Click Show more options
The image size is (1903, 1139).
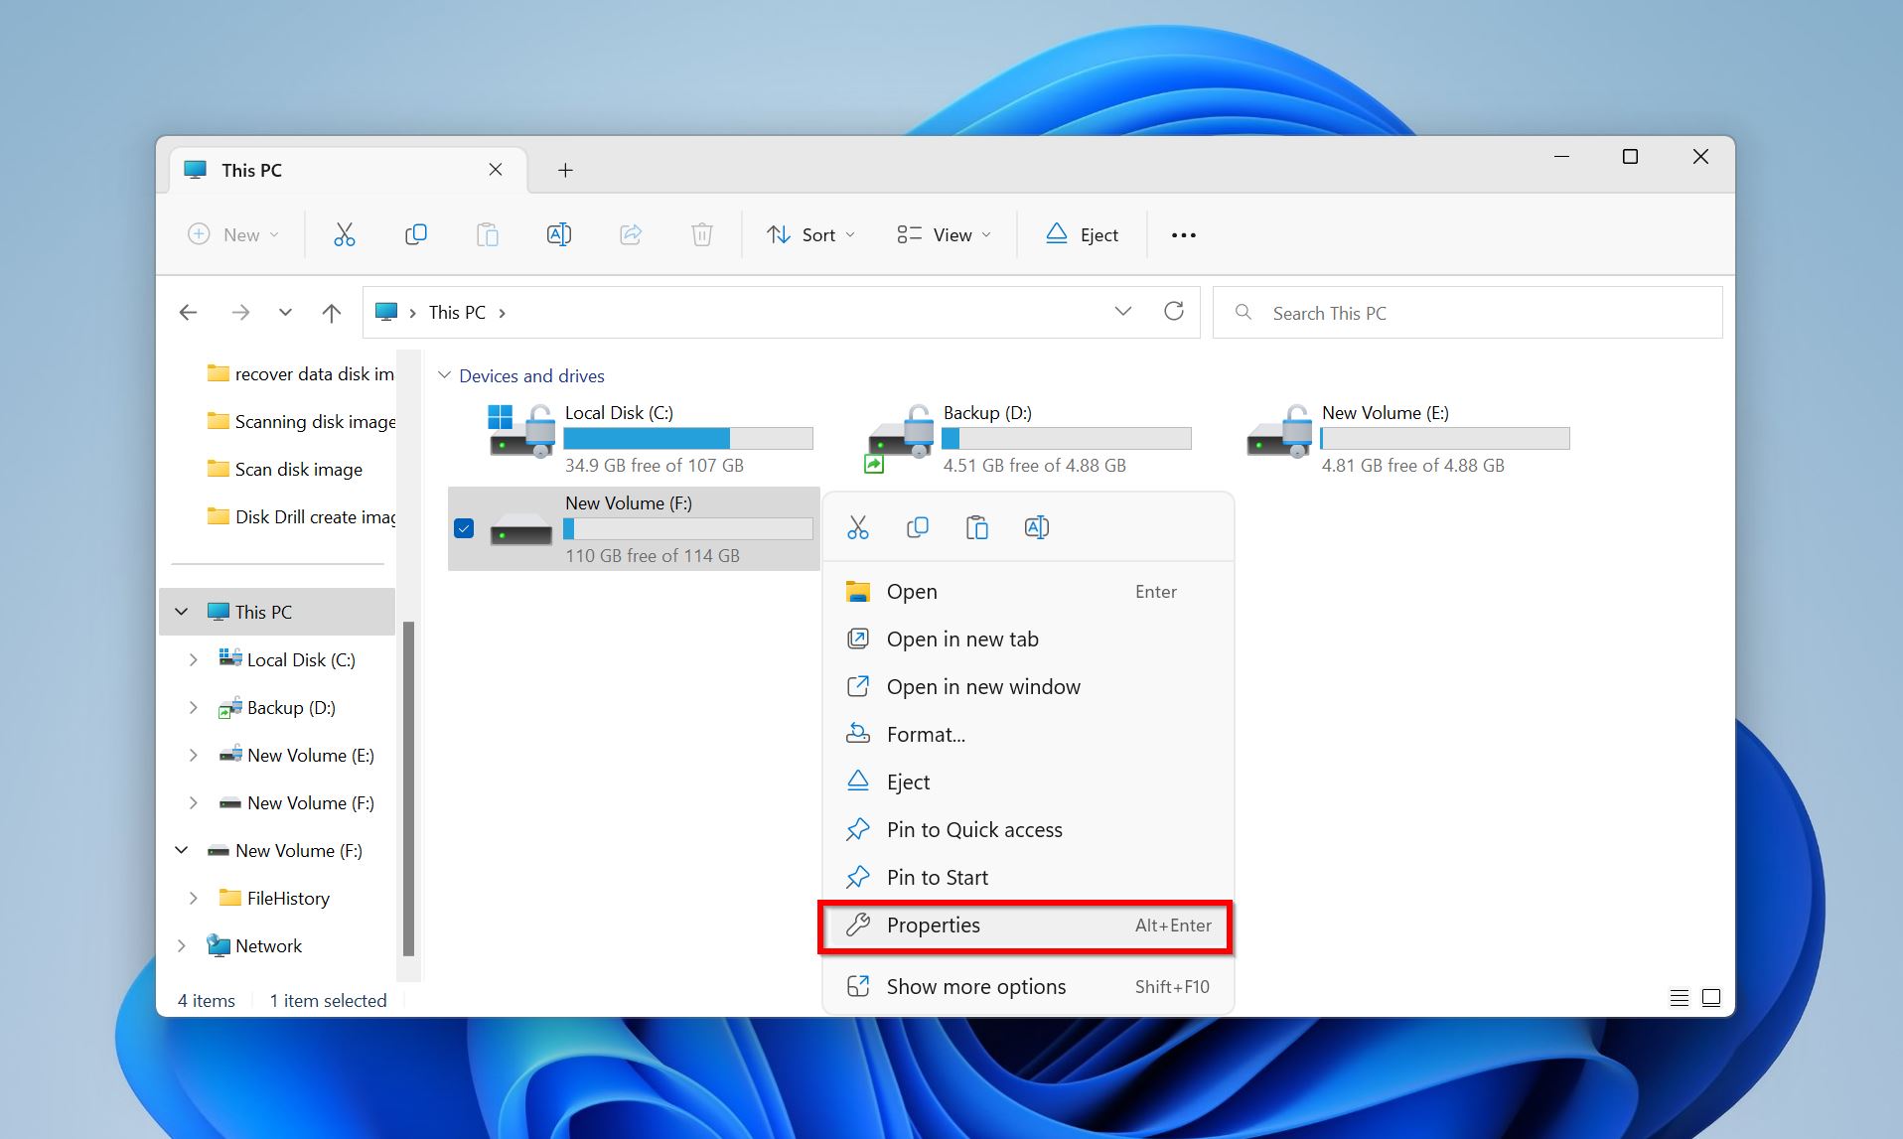tap(975, 987)
